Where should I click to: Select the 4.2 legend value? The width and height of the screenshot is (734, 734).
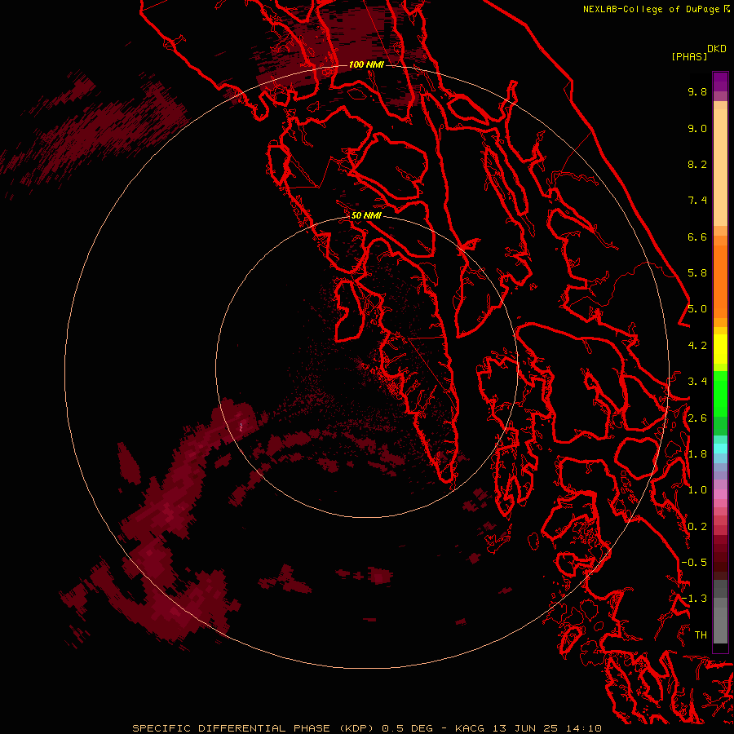point(697,346)
